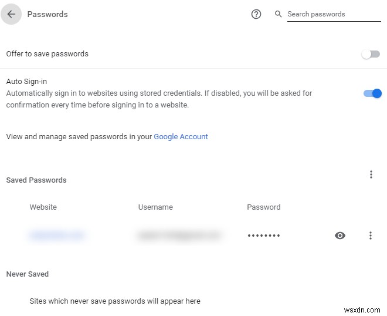
Task: Enable the Offer to save passwords toggle
Action: [371, 54]
